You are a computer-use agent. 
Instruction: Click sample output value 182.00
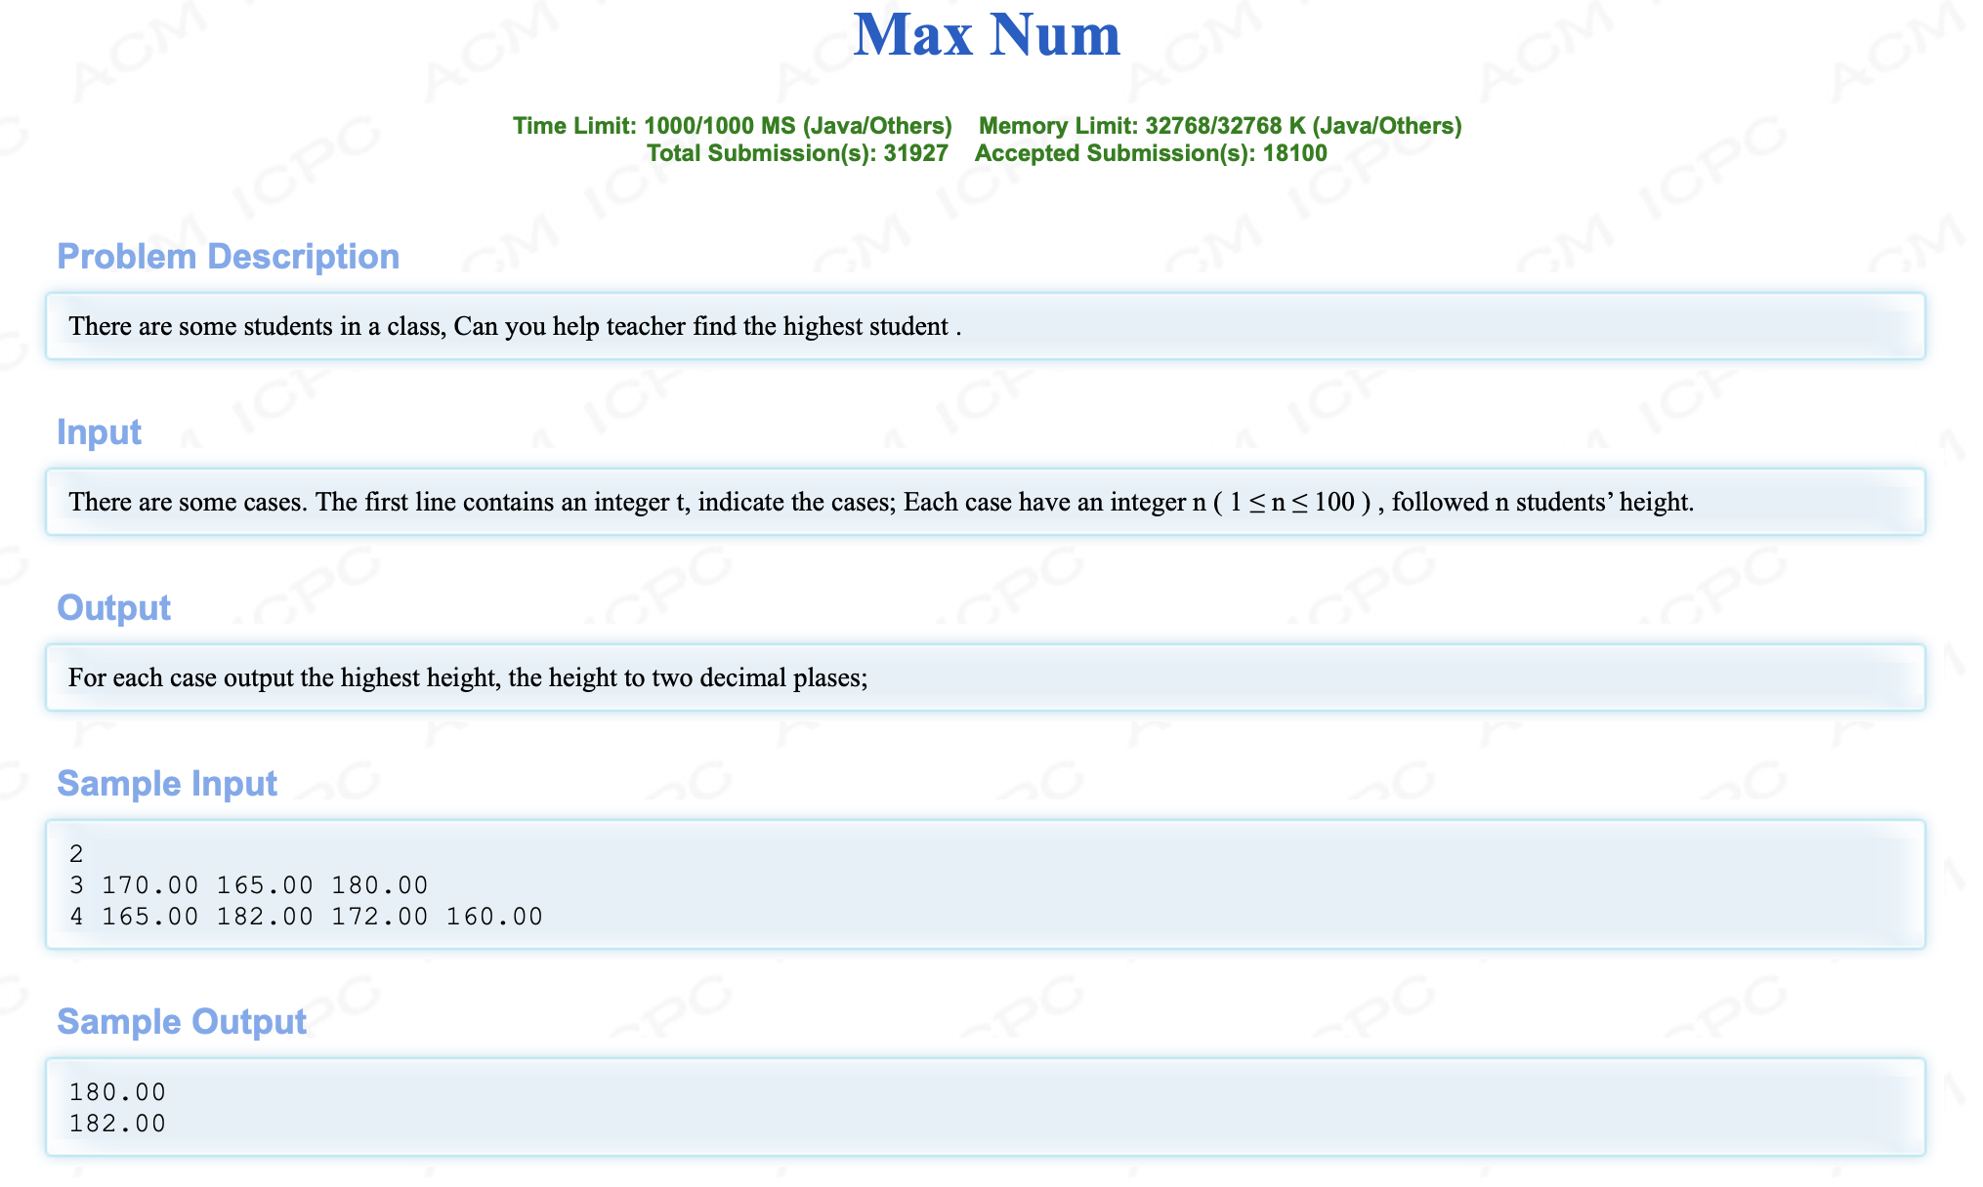[117, 1124]
